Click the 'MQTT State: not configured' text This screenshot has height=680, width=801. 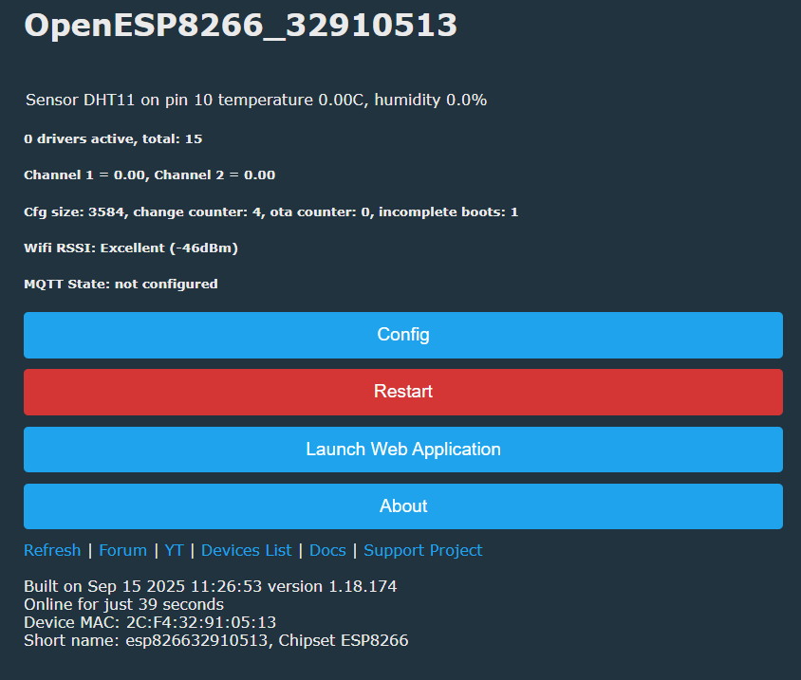pyautogui.click(x=121, y=284)
